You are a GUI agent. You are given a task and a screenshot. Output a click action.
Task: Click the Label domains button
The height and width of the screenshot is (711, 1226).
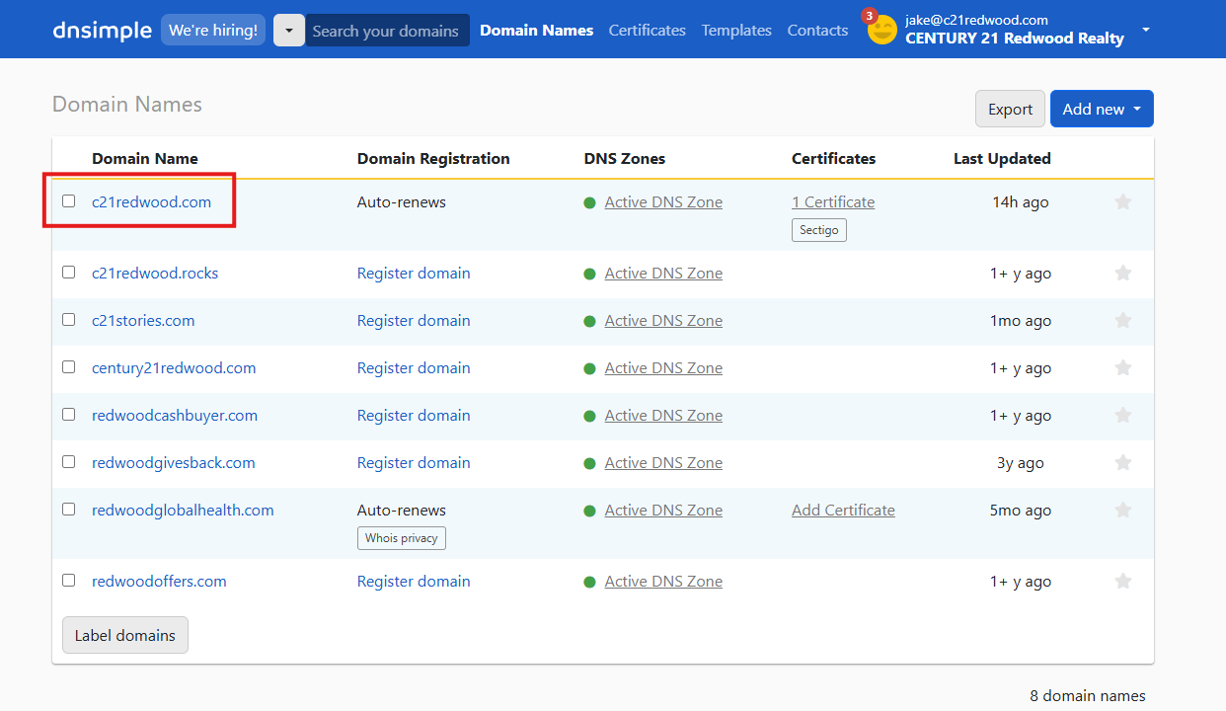125,636
